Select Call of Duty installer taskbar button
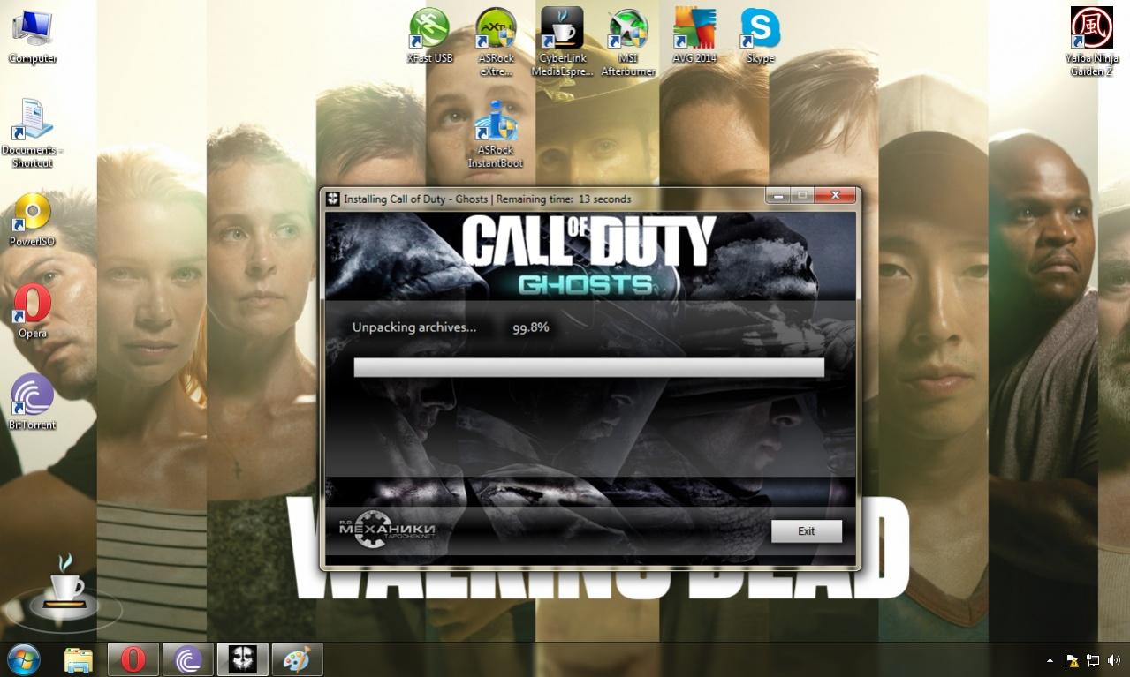Viewport: 1130px width, 677px height. pos(242,659)
